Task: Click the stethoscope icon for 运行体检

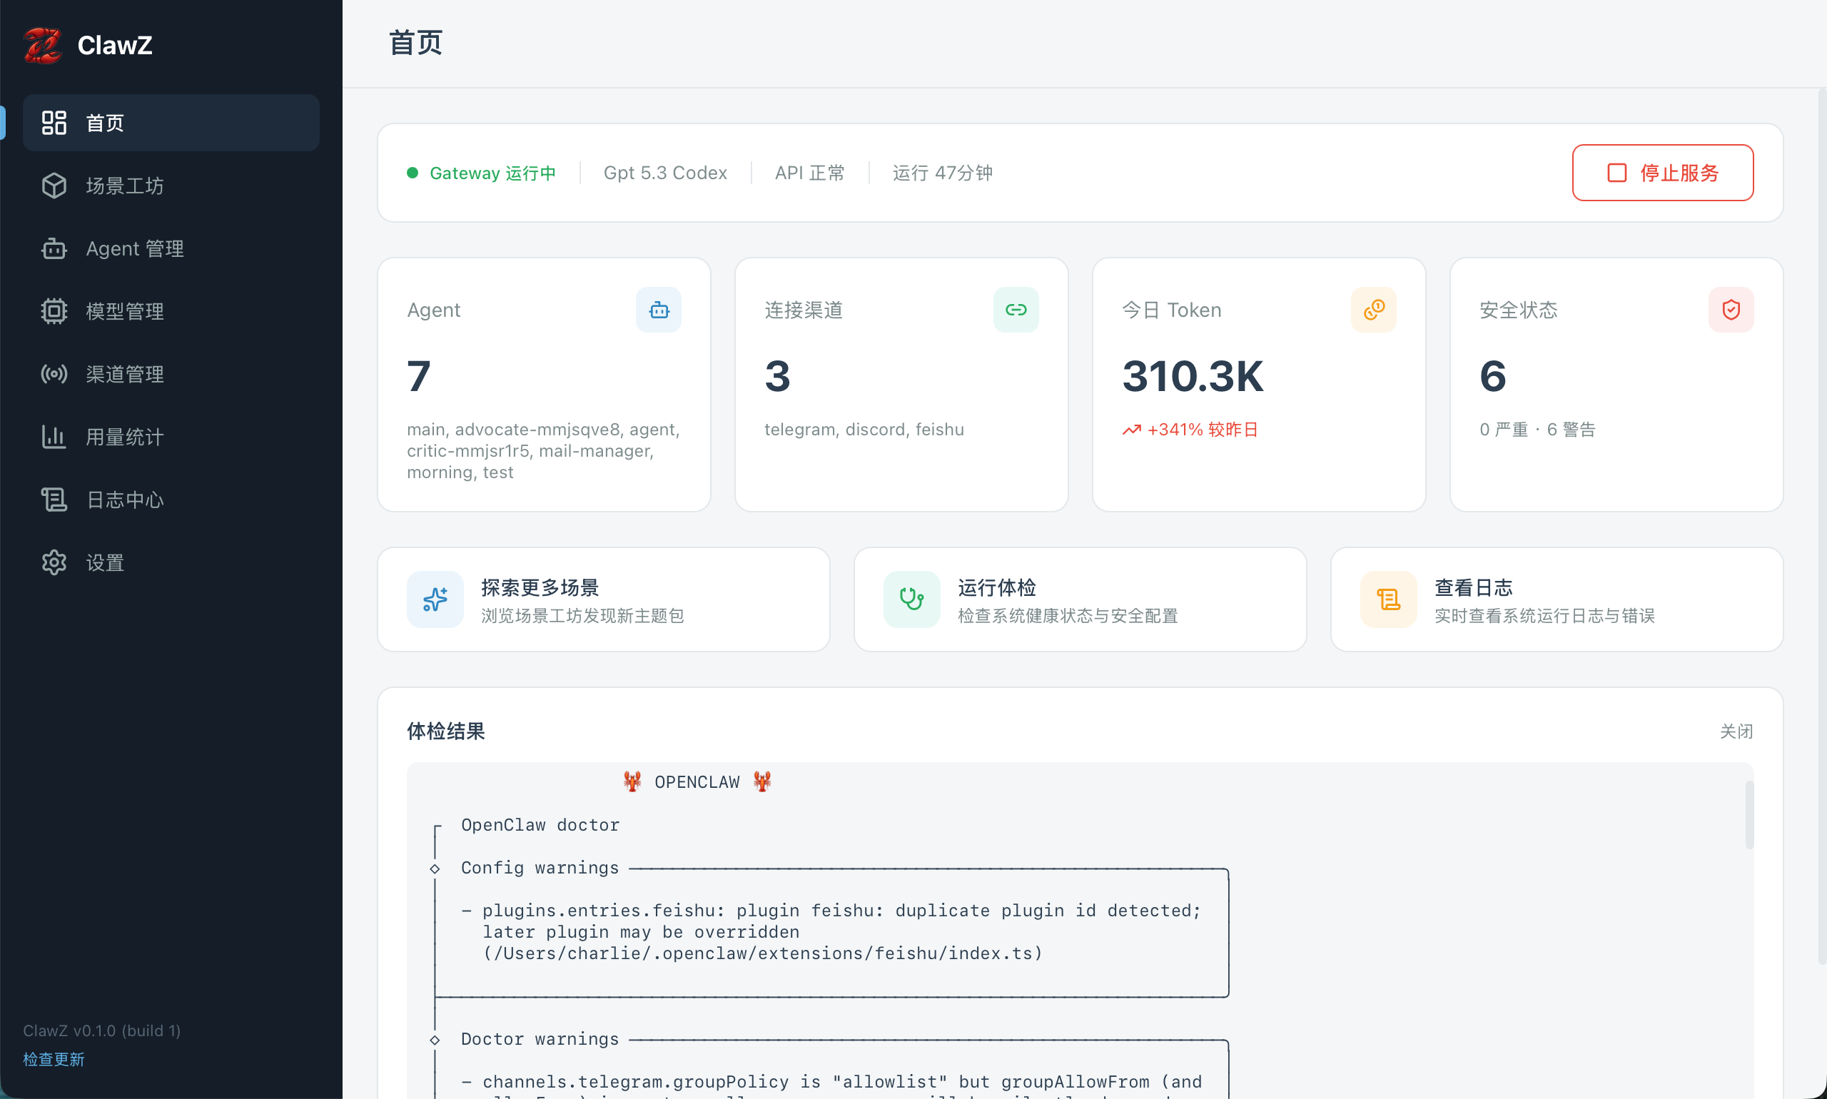Action: tap(911, 599)
